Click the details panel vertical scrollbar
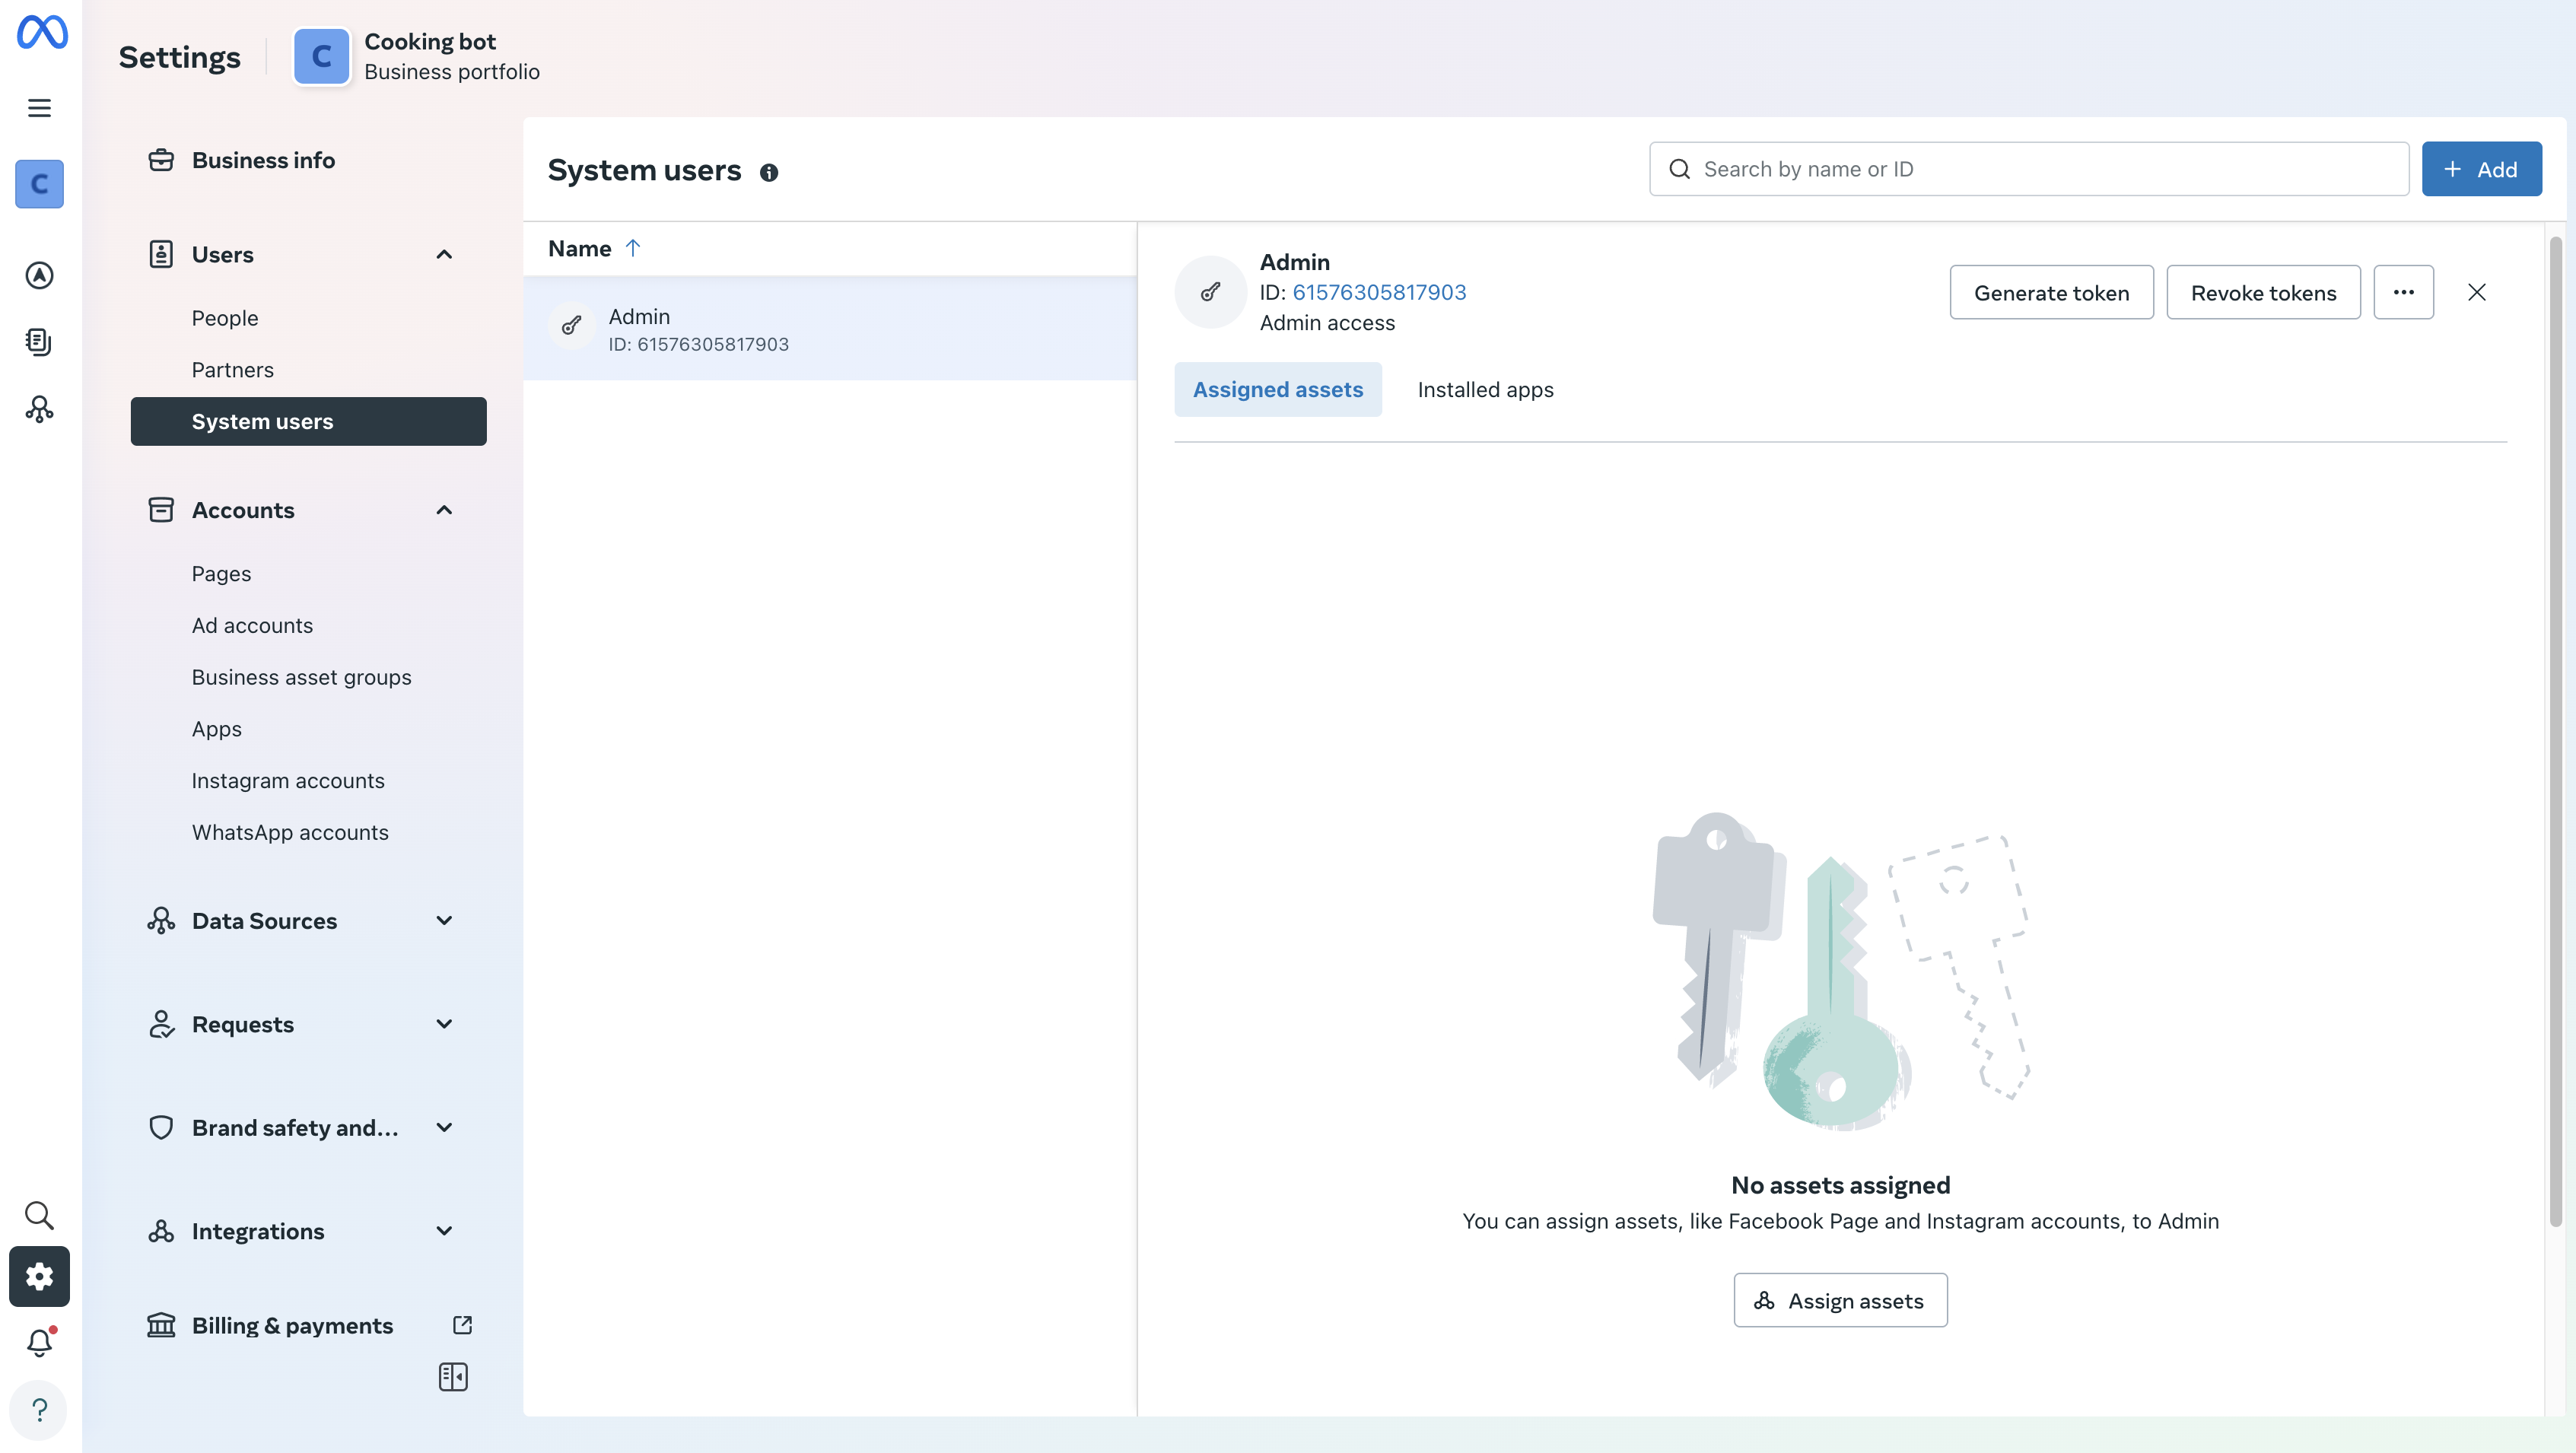This screenshot has height=1453, width=2576. [x=2555, y=730]
